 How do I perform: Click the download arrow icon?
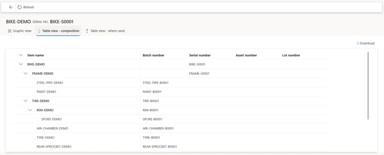358,43
